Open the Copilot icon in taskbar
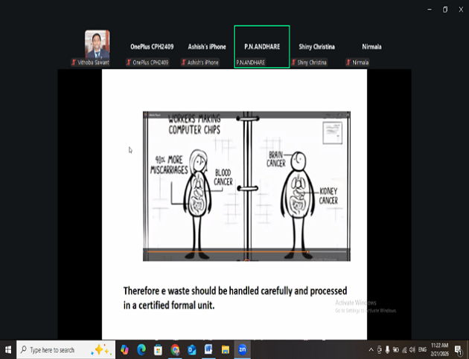Screen dimensions: 469x359 point(124,349)
